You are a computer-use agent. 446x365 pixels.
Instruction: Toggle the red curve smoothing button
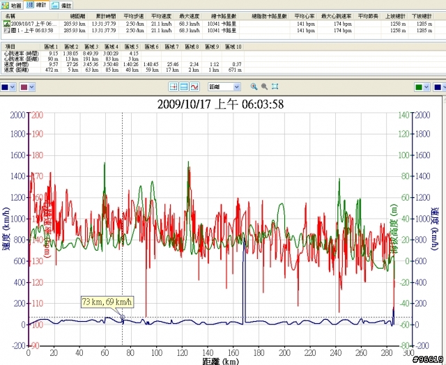click(194, 86)
